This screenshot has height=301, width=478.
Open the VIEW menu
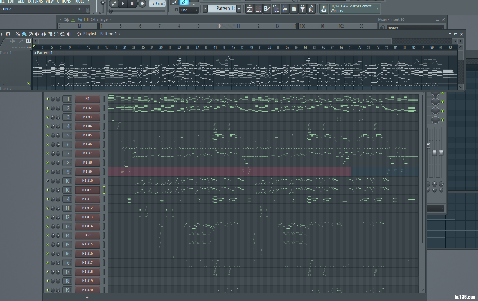pyautogui.click(x=50, y=2)
